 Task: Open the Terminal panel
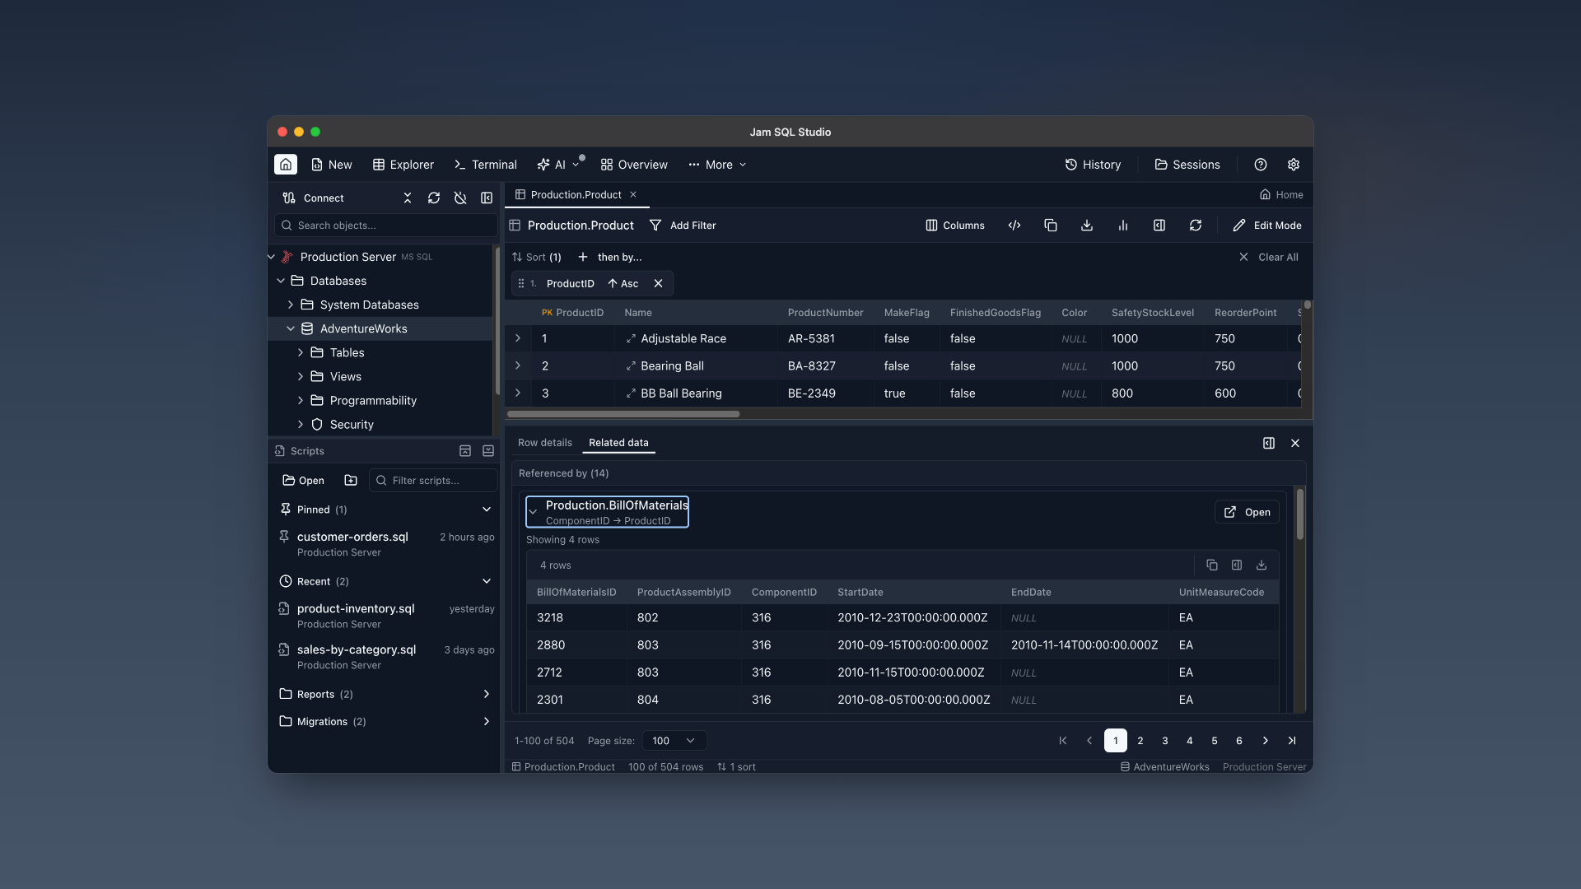point(485,164)
